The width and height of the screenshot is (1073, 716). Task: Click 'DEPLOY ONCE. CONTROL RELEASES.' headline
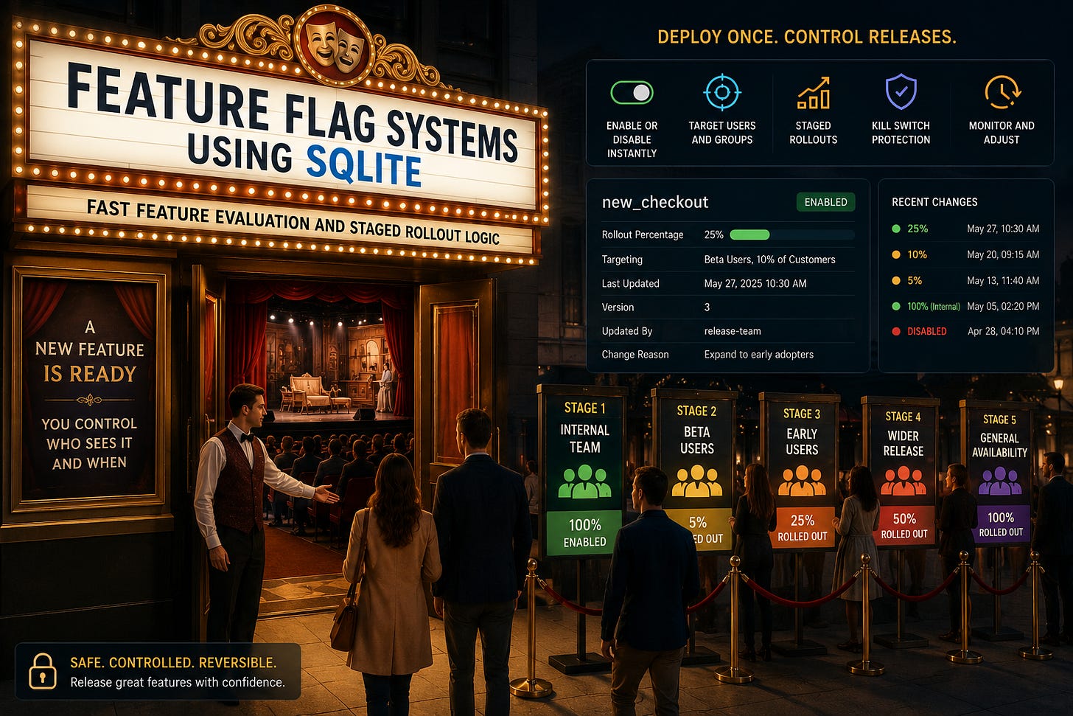[807, 37]
